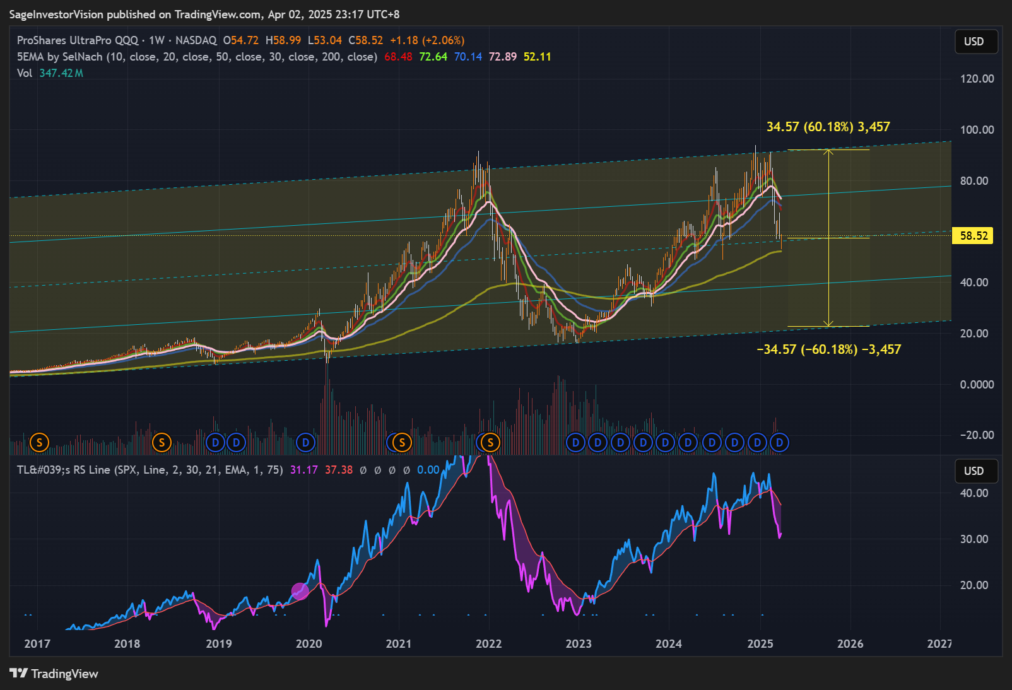The image size is (1012, 690).
Task: Click the 80.00 price axis label
Action: (974, 181)
